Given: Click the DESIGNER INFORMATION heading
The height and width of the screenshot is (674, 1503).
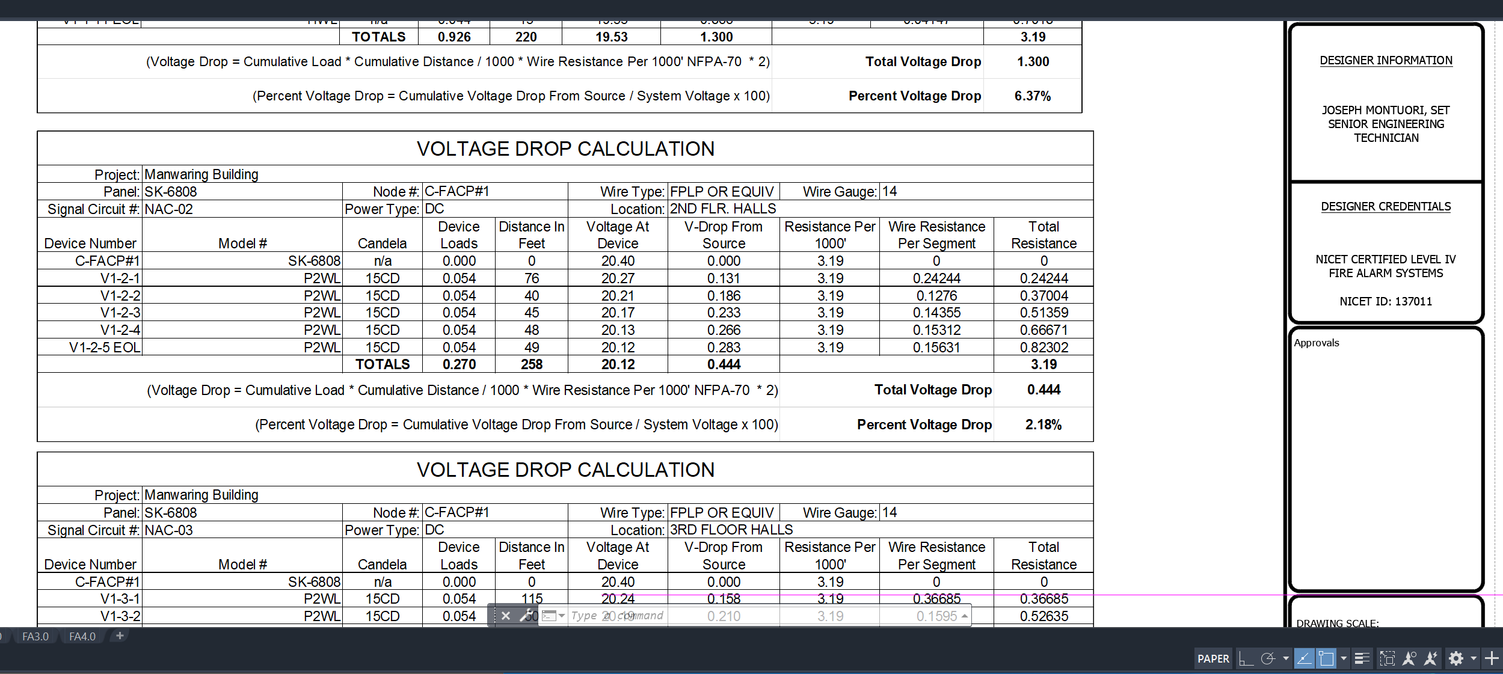Looking at the screenshot, I should click(x=1386, y=60).
